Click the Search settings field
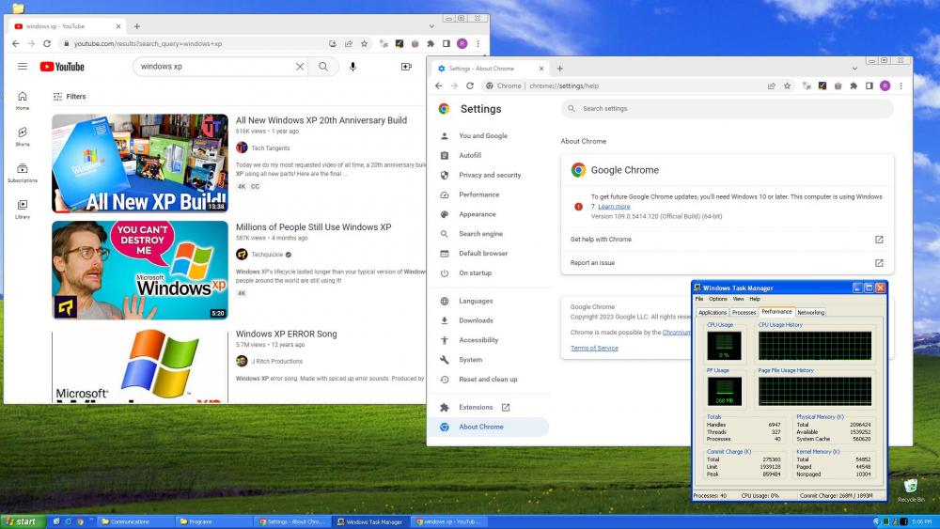This screenshot has height=529, width=940. click(x=727, y=109)
